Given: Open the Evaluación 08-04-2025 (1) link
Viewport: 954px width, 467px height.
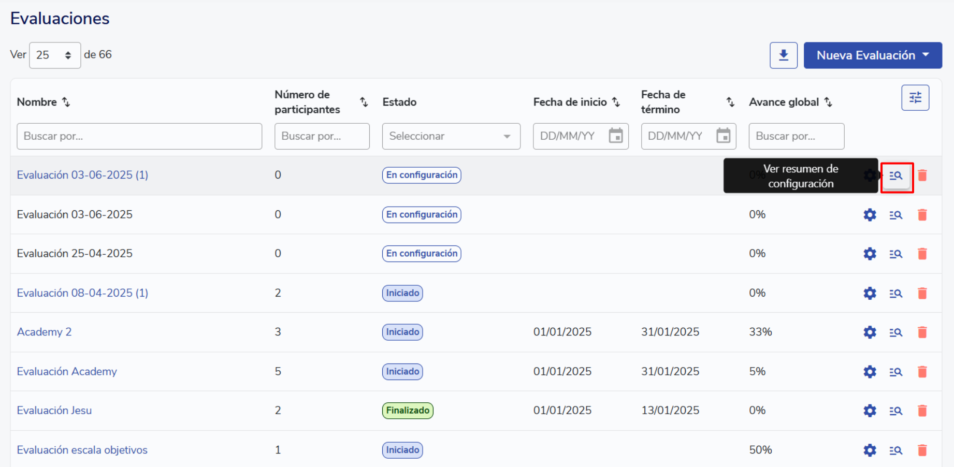Looking at the screenshot, I should (x=82, y=293).
